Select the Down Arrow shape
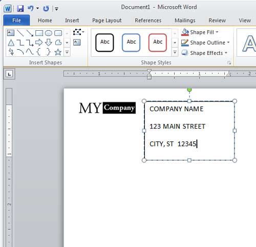The height and width of the screenshot is (247, 256). click(49, 43)
